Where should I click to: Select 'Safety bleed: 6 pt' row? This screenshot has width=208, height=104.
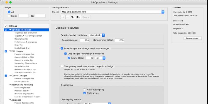click(27, 48)
